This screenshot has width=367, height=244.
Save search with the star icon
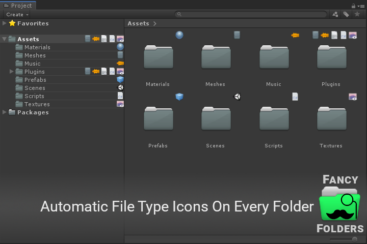357,14
